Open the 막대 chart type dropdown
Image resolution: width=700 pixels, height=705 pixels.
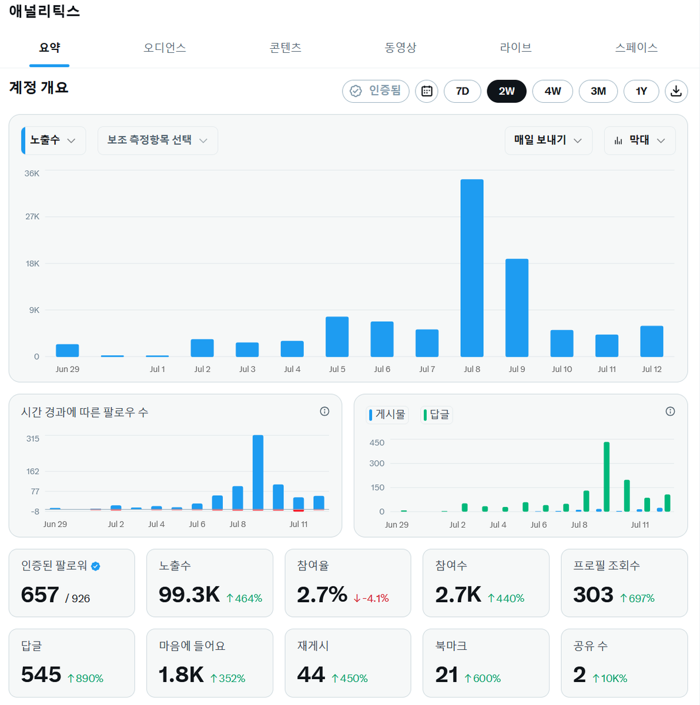[x=639, y=140]
